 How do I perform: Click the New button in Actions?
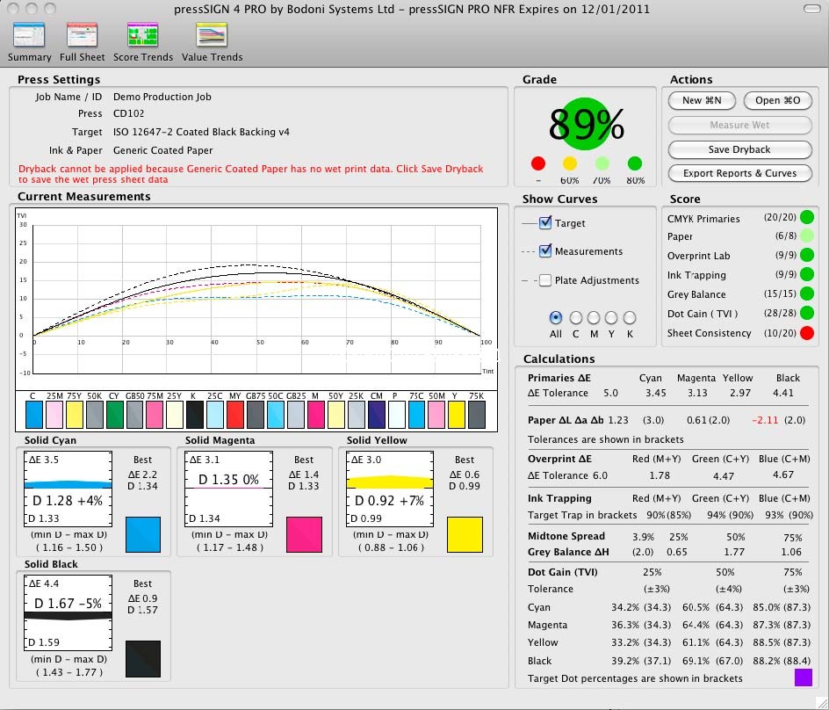(702, 101)
